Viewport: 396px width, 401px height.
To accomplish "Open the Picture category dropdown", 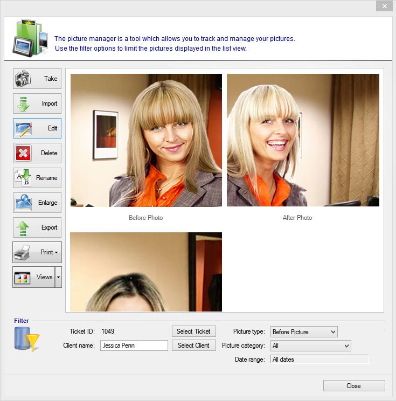I will [x=311, y=345].
